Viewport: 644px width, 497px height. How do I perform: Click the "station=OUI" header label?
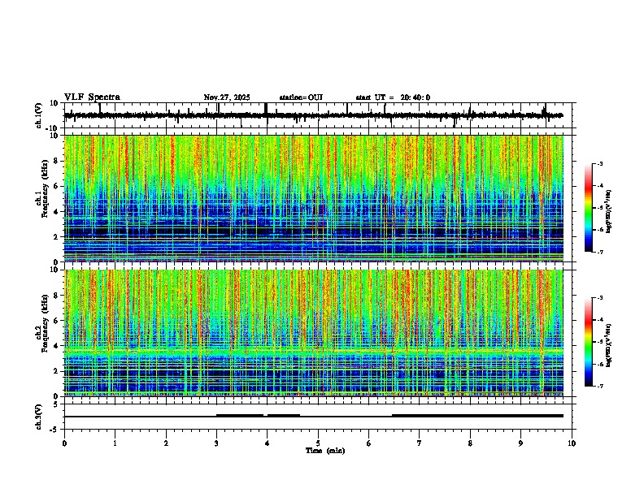pyautogui.click(x=301, y=97)
